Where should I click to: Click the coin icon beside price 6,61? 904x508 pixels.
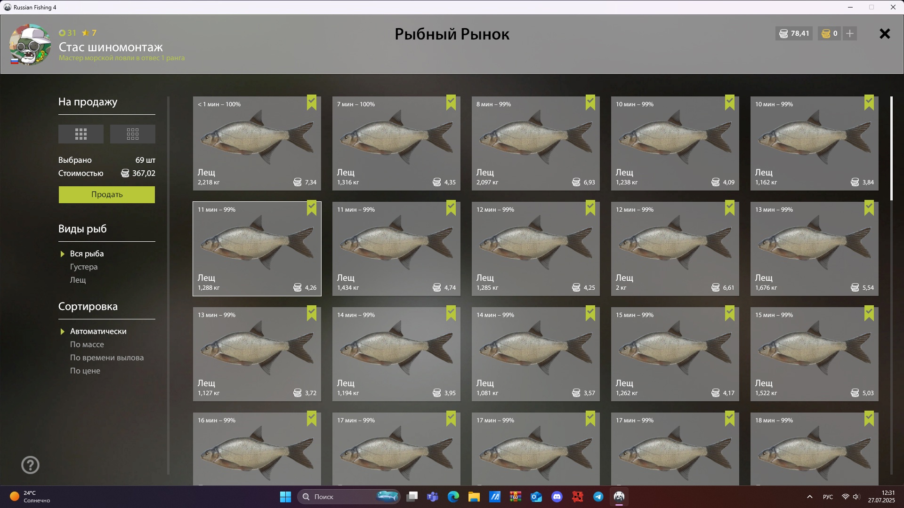(716, 287)
